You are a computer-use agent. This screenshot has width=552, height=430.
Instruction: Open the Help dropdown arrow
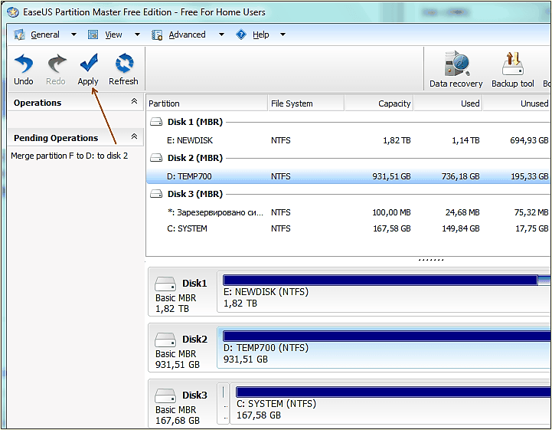(283, 34)
